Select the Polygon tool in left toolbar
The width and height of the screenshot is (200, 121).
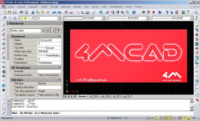point(3,44)
